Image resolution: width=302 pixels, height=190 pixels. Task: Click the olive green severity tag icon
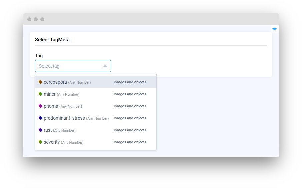[x=41, y=142]
